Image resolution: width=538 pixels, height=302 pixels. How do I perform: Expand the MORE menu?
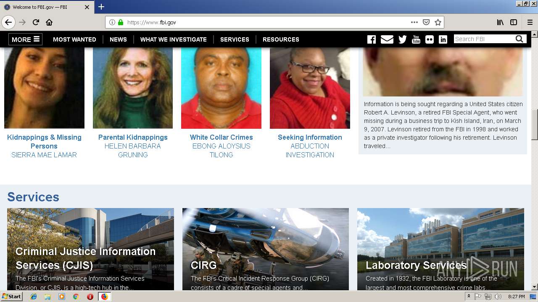[x=25, y=39]
